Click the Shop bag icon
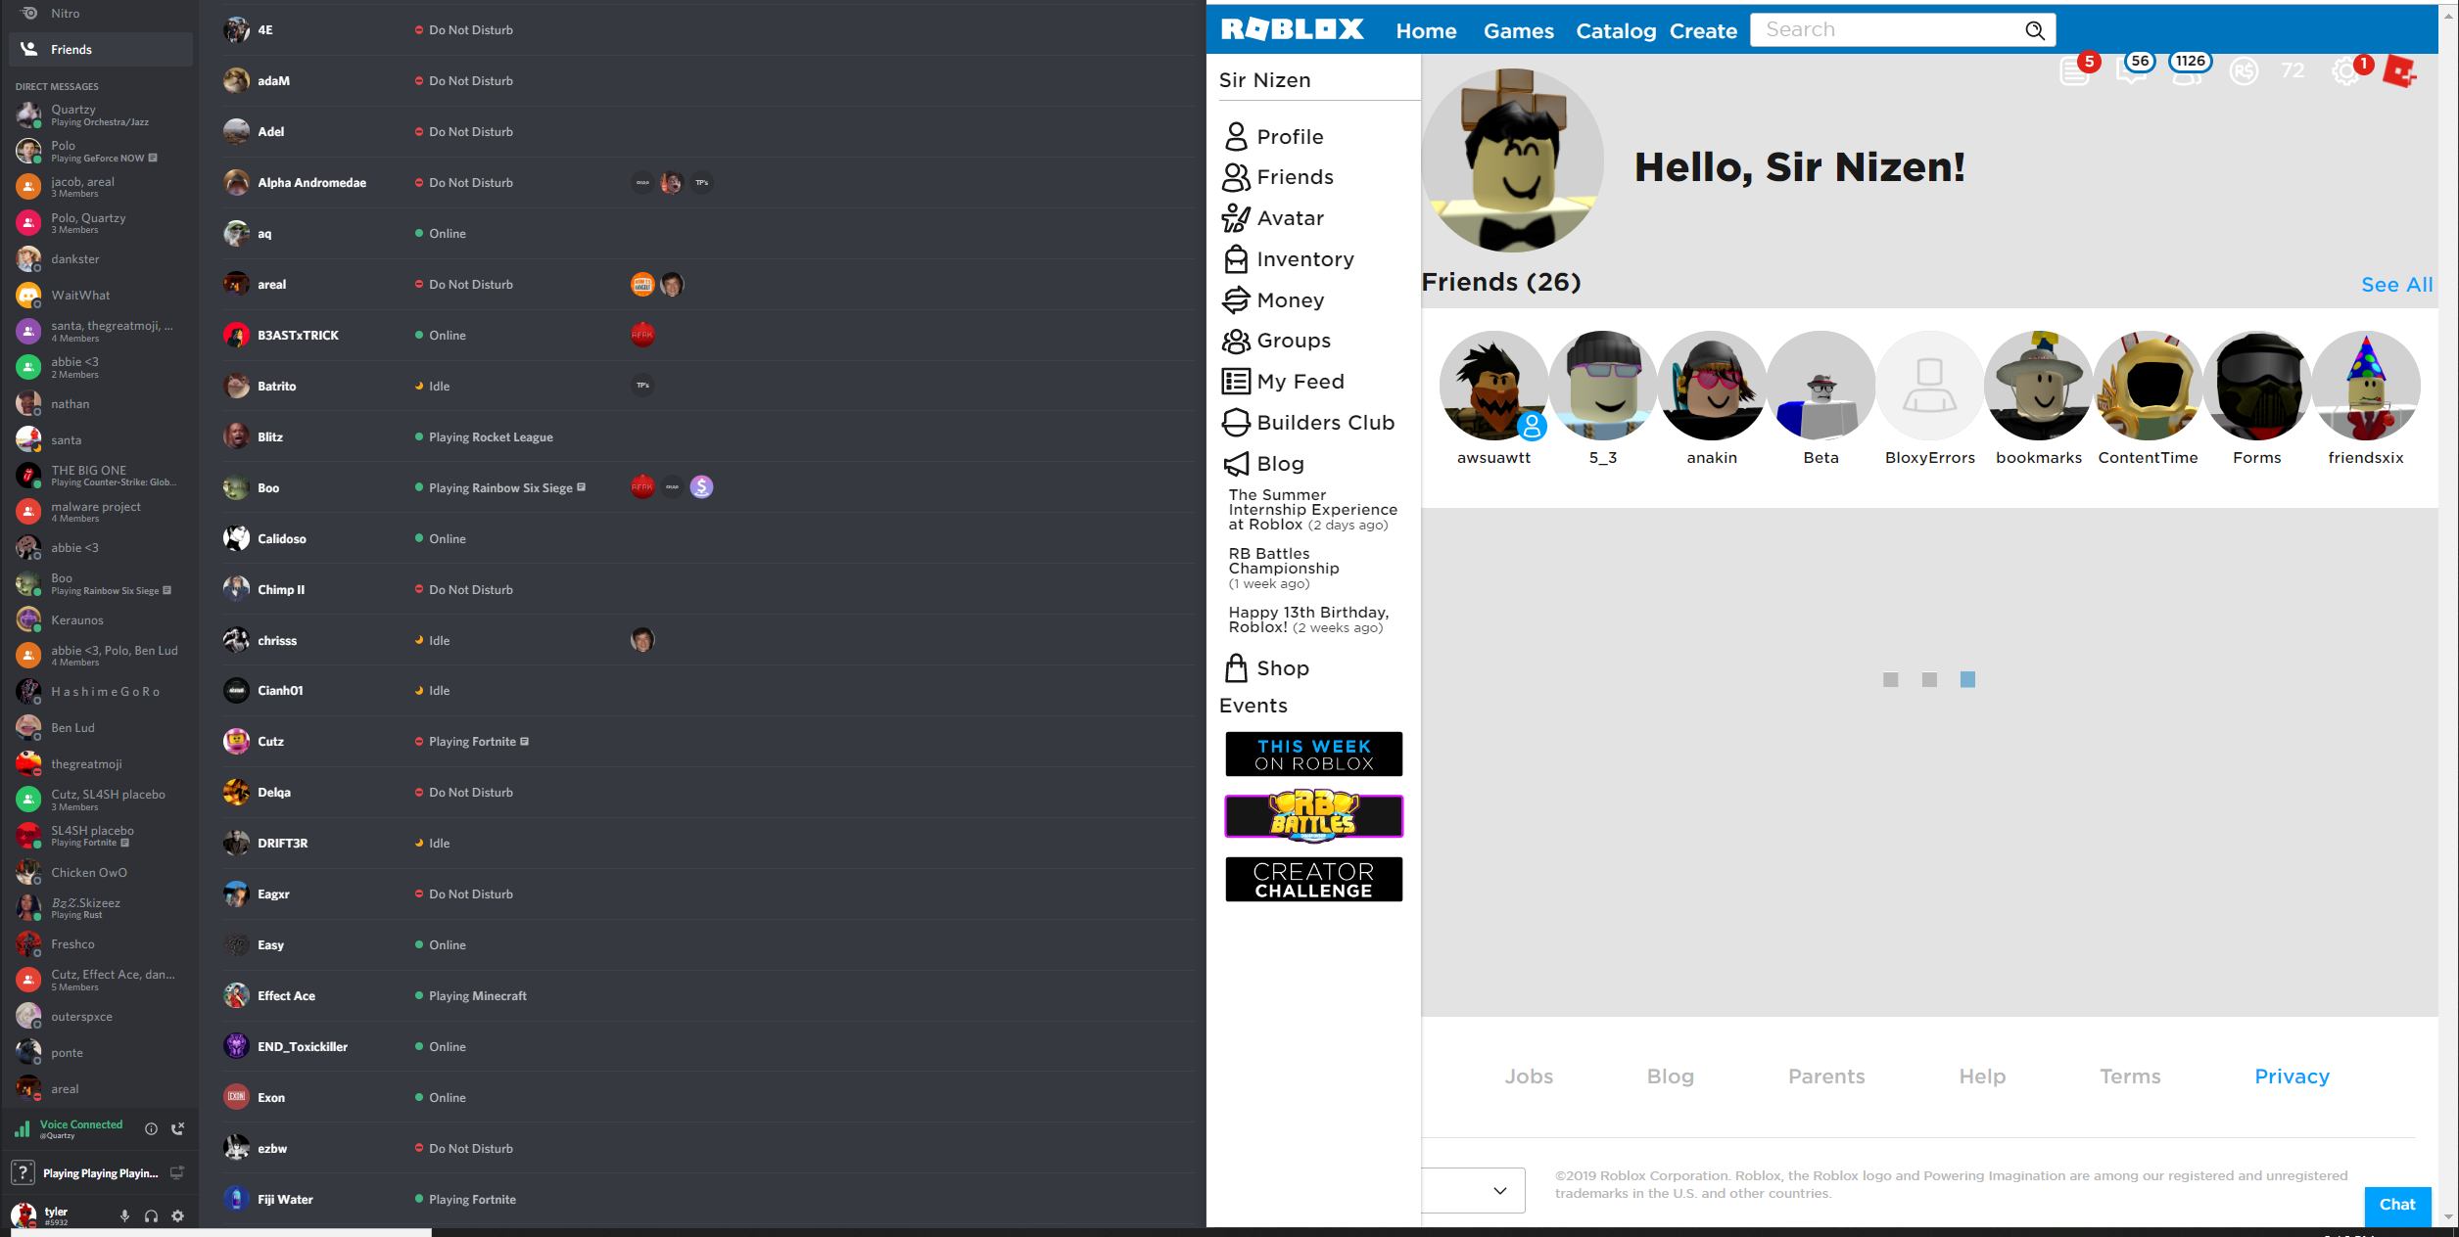Image resolution: width=2459 pixels, height=1237 pixels. point(1236,667)
